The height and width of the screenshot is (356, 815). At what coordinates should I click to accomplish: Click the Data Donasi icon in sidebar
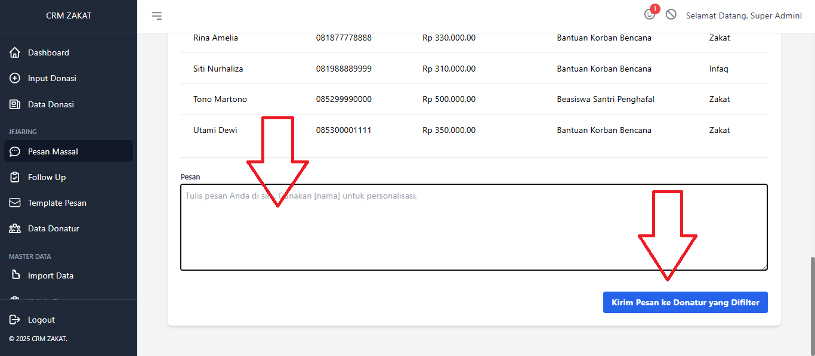[x=15, y=104]
